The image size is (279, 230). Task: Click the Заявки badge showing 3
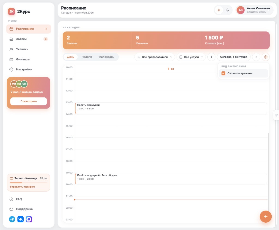click(46, 39)
